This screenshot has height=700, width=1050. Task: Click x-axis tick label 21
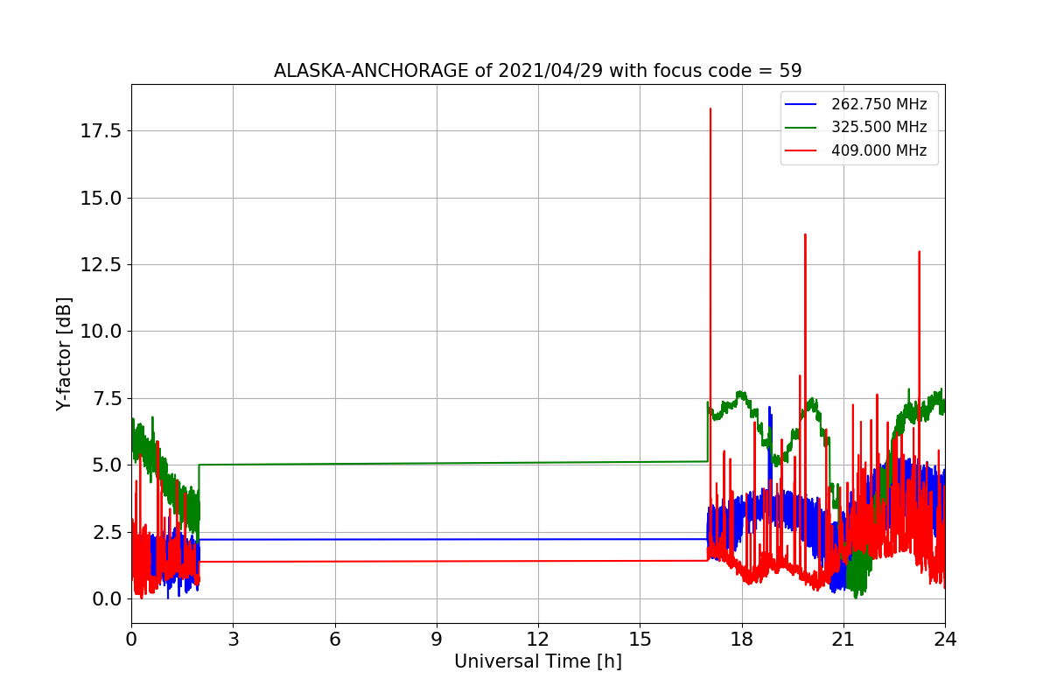click(x=843, y=639)
